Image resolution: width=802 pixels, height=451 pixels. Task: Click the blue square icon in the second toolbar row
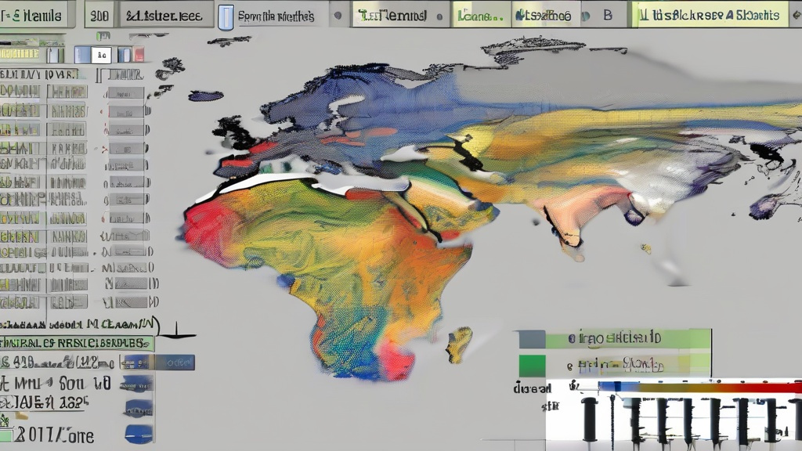pyautogui.click(x=82, y=55)
